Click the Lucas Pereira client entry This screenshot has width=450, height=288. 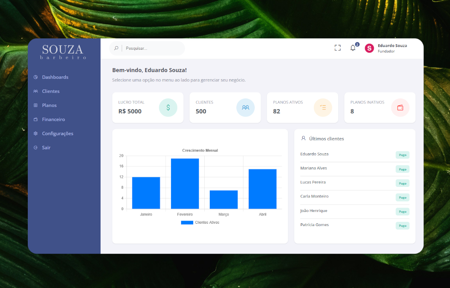pyautogui.click(x=313, y=182)
